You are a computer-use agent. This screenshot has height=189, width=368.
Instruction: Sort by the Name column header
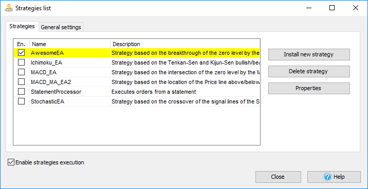(70, 44)
